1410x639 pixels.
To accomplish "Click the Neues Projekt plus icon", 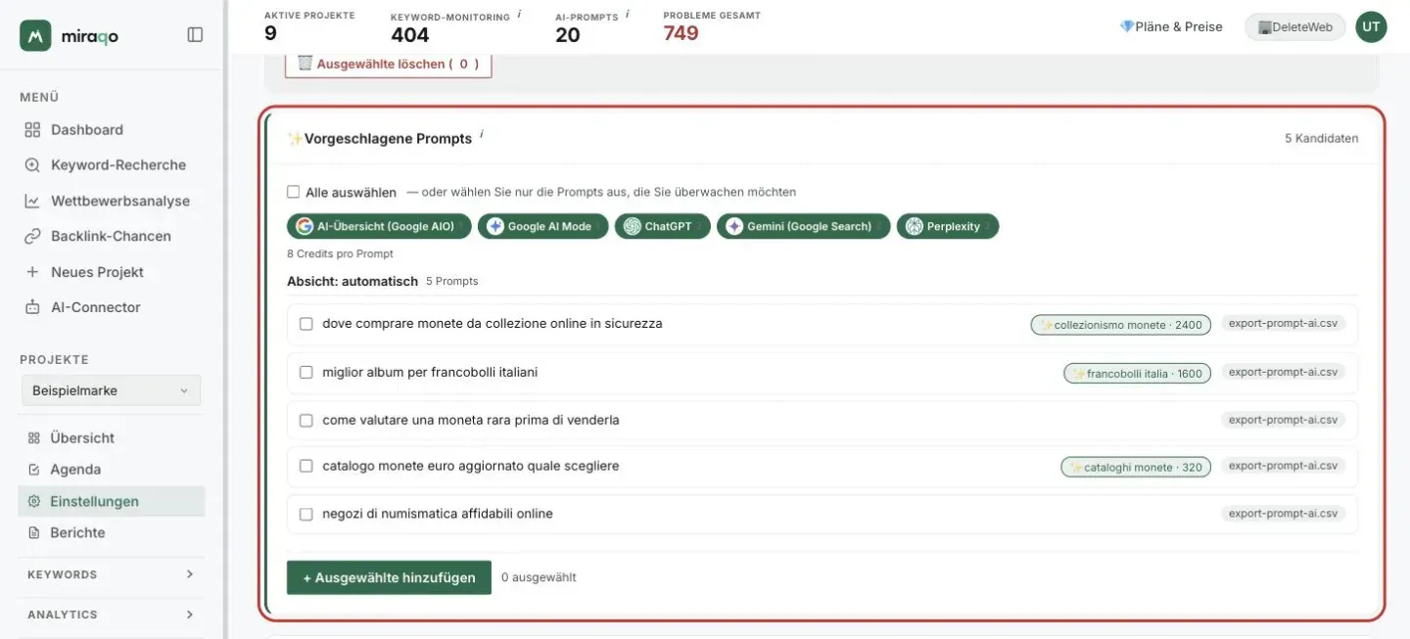I will (x=32, y=272).
